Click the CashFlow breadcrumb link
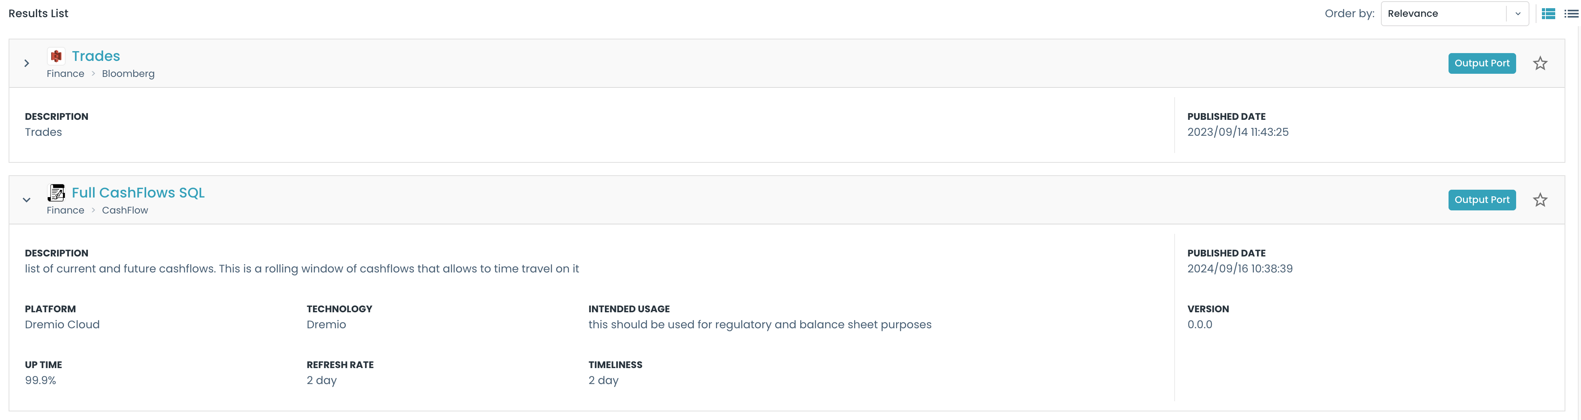This screenshot has width=1581, height=420. point(125,210)
